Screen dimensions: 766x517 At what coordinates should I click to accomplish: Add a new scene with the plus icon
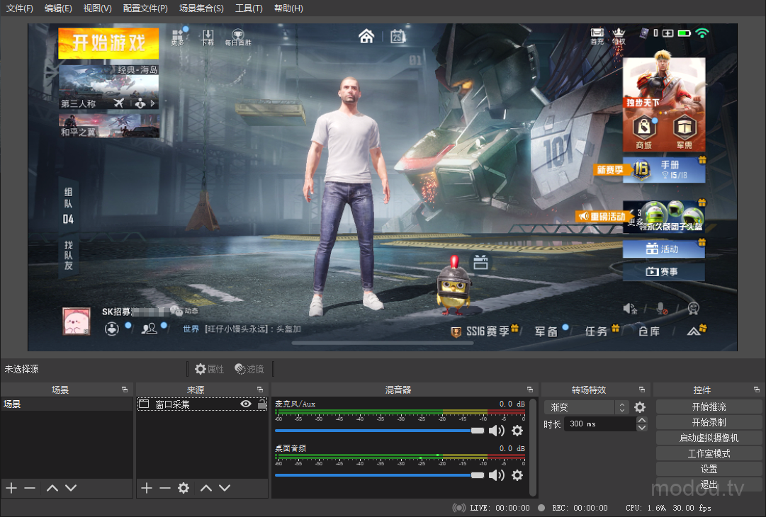pos(11,488)
